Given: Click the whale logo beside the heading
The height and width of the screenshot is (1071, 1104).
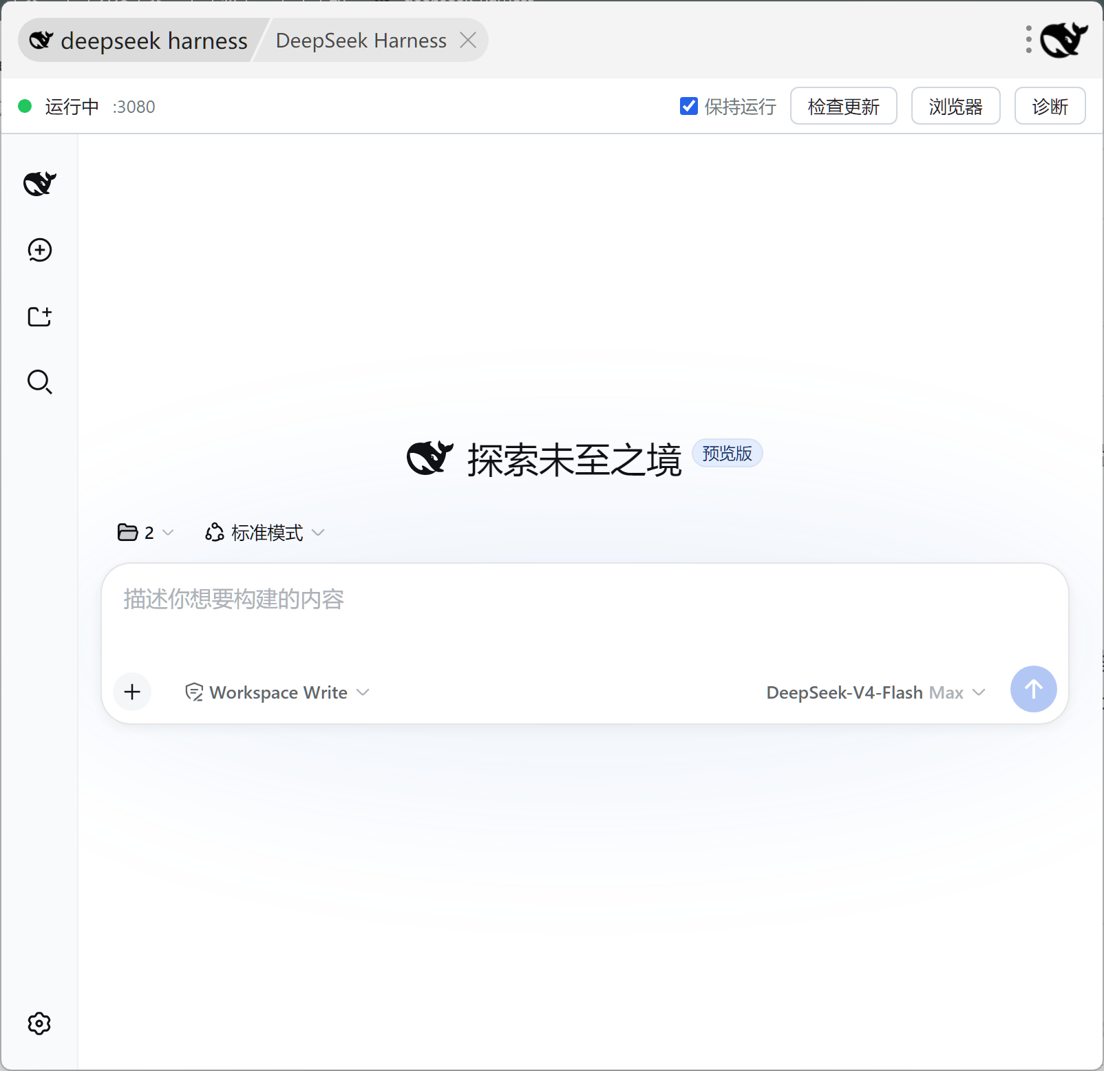Looking at the screenshot, I should pos(430,458).
